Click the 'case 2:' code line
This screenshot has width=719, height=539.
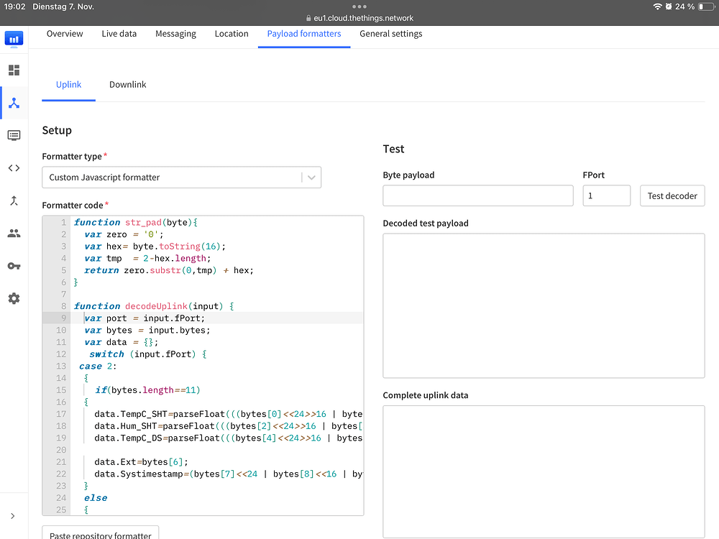pyautogui.click(x=98, y=367)
